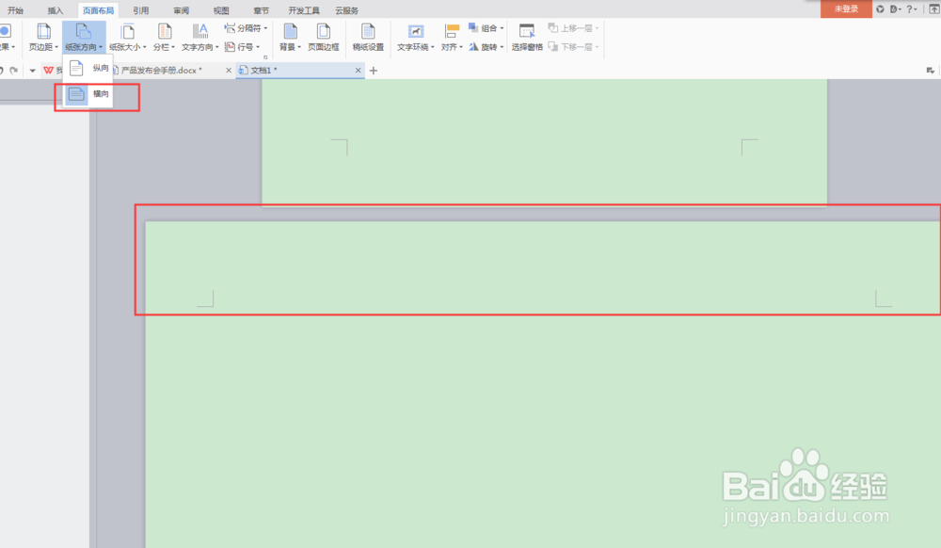
Task: Open the 引用 tab
Action: [140, 10]
